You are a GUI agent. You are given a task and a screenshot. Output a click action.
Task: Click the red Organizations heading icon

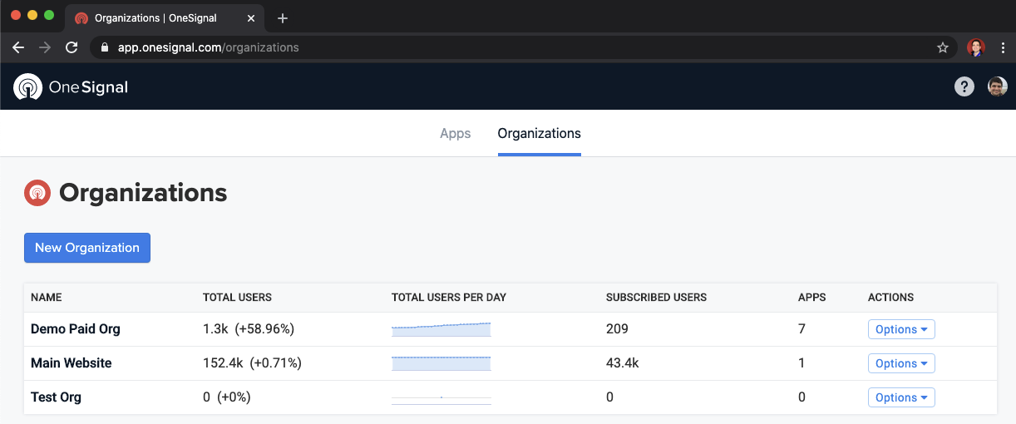tap(37, 193)
